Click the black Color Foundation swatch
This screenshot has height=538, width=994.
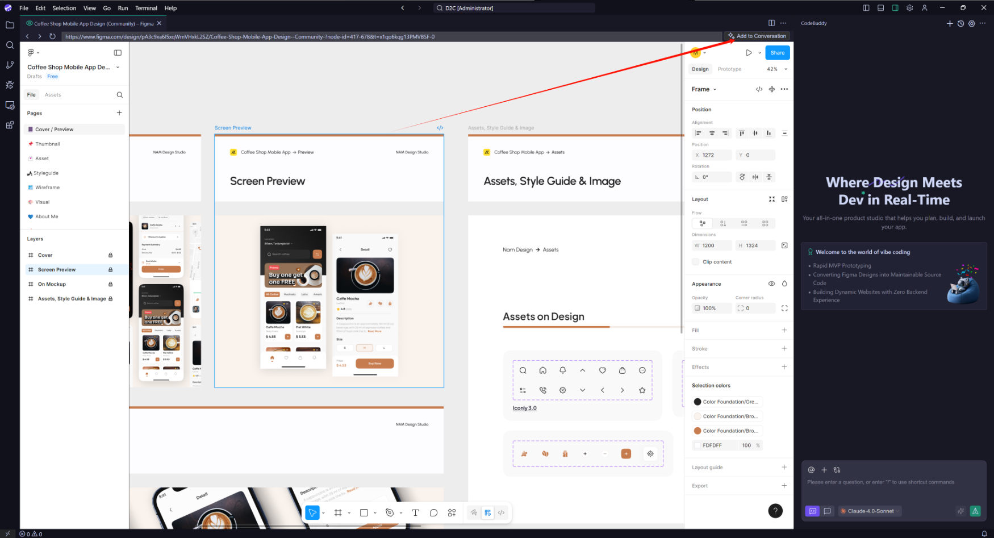pyautogui.click(x=698, y=402)
